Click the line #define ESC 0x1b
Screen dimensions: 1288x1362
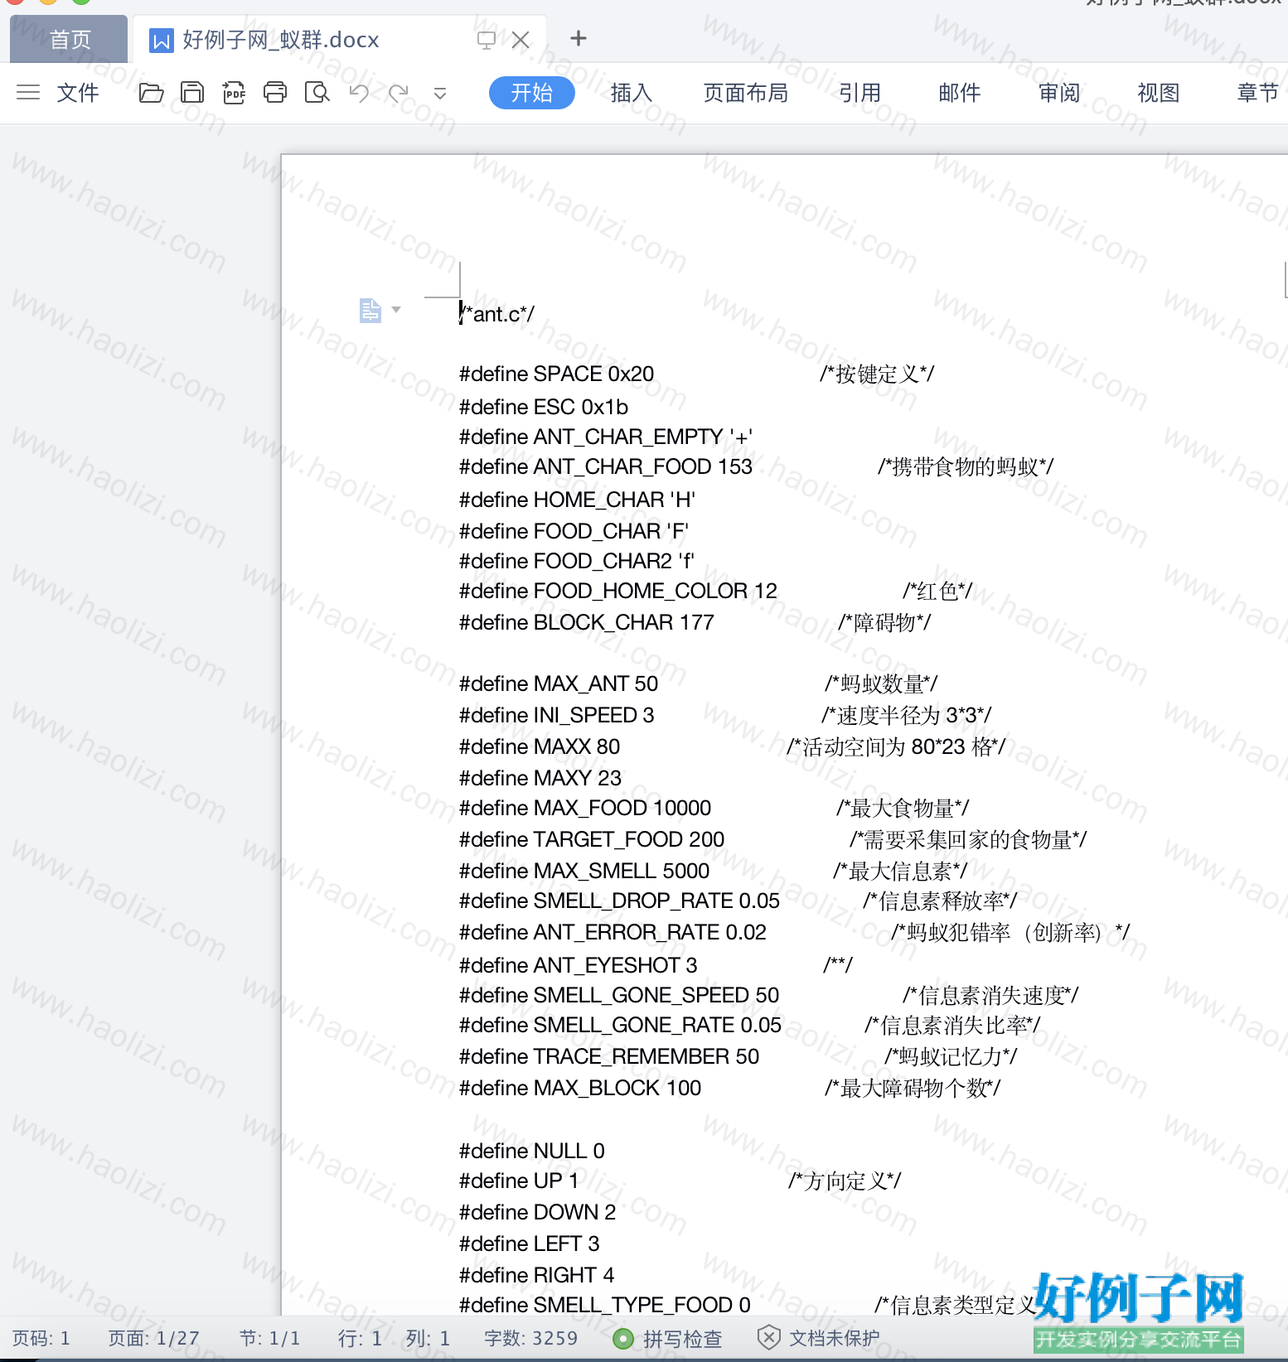pos(544,407)
